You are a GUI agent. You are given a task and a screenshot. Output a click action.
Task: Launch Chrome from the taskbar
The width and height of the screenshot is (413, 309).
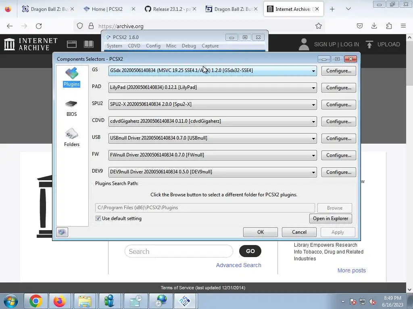tap(36, 301)
